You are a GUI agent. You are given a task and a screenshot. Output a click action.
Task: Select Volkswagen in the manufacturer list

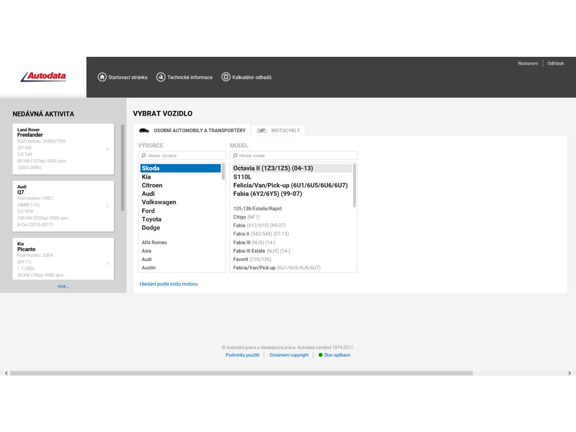[x=159, y=202]
